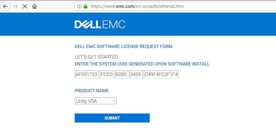Click the Enter the System UUID label
Image resolution: width=276 pixels, height=133 pixels.
[142, 64]
